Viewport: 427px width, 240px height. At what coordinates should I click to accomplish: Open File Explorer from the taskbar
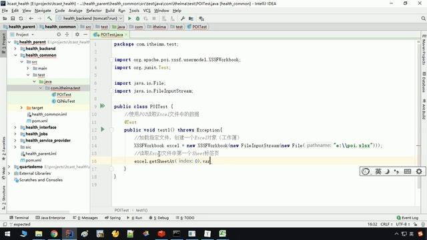point(39,234)
